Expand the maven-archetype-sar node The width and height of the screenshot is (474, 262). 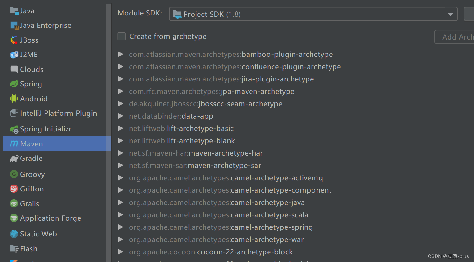click(121, 165)
